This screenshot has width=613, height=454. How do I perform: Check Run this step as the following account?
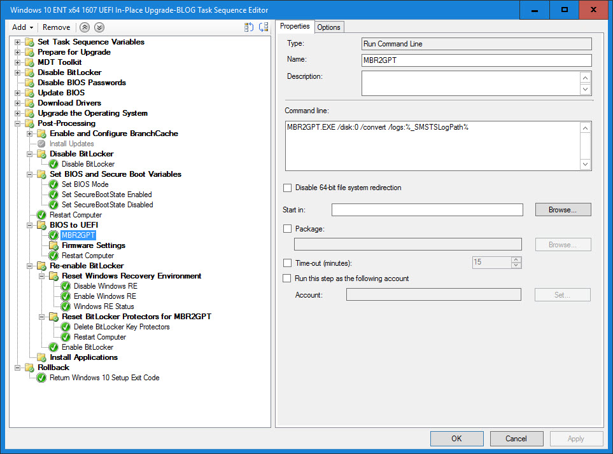287,279
